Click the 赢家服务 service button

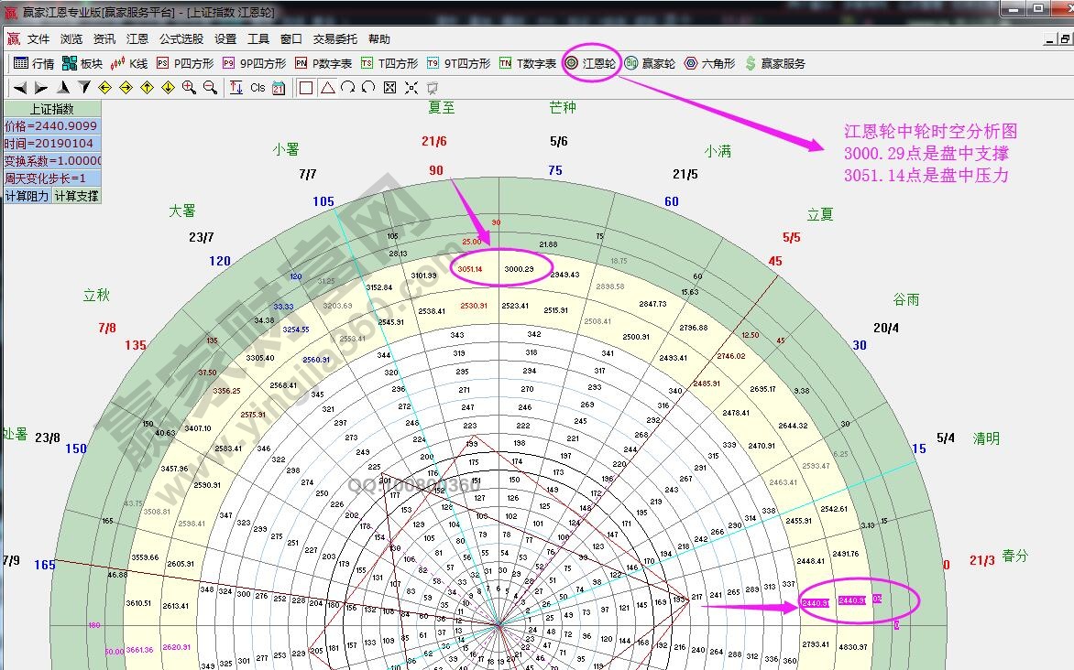(x=774, y=63)
